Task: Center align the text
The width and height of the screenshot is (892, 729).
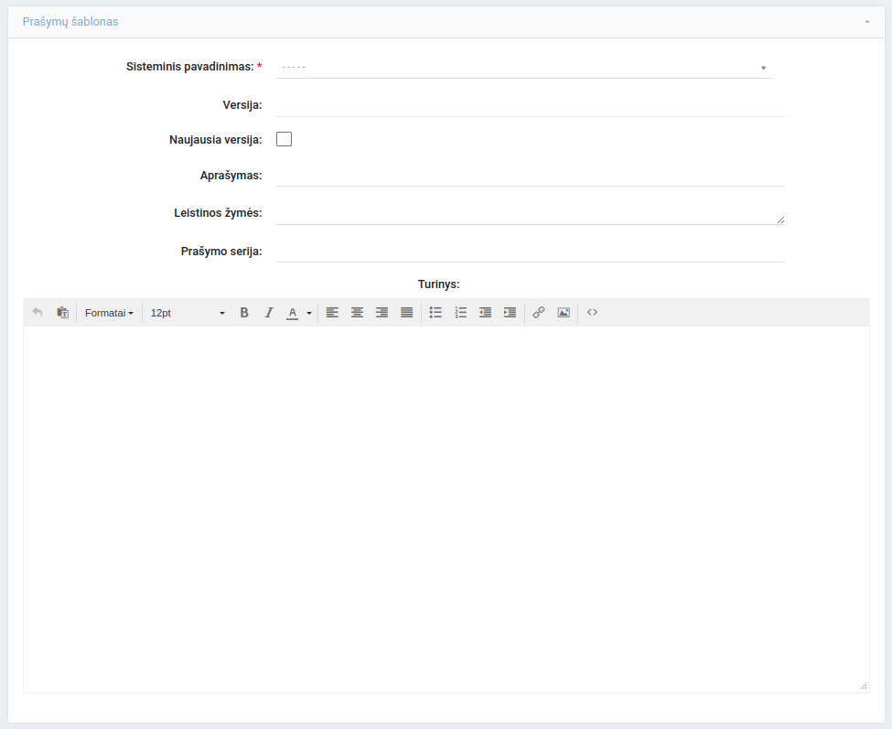Action: 357,312
